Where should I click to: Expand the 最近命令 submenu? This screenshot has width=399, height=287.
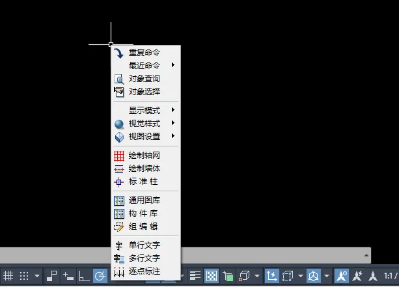point(146,65)
